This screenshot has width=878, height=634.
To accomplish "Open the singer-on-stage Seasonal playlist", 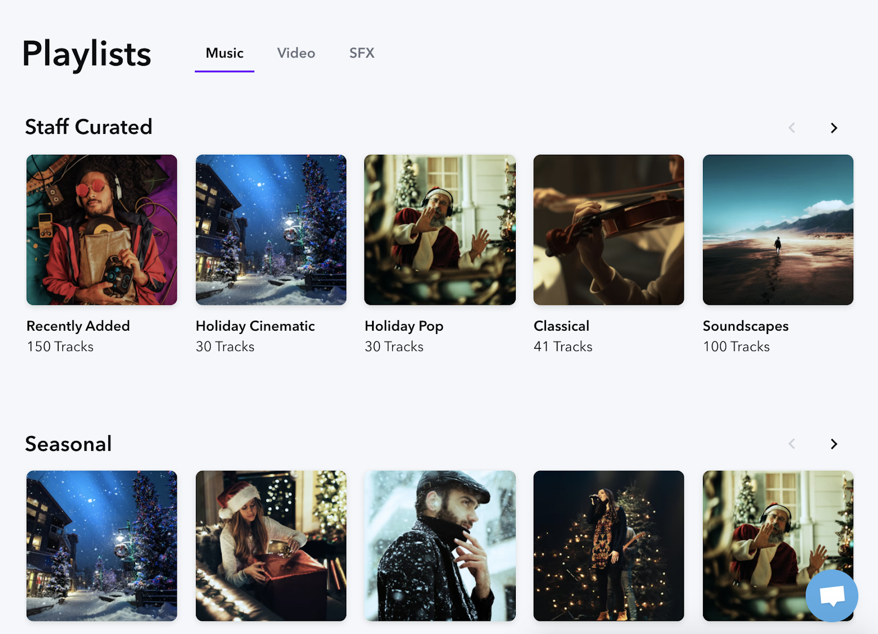I will [x=608, y=546].
